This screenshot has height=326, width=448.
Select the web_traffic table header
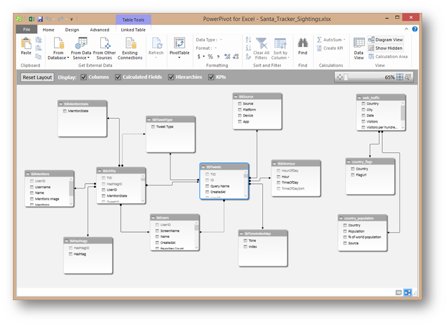coord(381,97)
